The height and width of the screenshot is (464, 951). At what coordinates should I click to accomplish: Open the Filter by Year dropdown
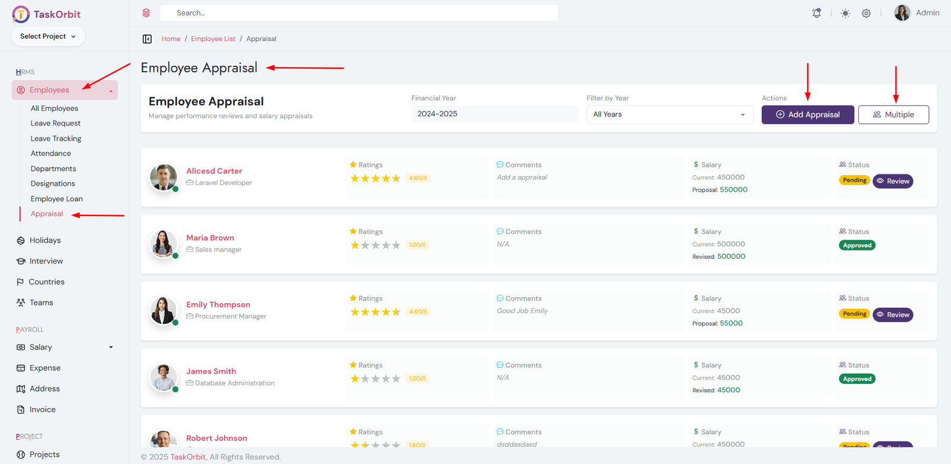click(669, 115)
